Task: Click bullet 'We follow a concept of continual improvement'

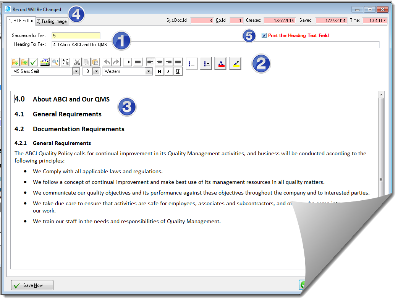Action: [179, 182]
